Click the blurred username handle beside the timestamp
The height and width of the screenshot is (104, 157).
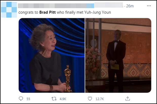tap(109, 6)
